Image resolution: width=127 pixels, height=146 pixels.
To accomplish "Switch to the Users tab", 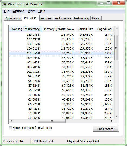I will [x=96, y=18].
